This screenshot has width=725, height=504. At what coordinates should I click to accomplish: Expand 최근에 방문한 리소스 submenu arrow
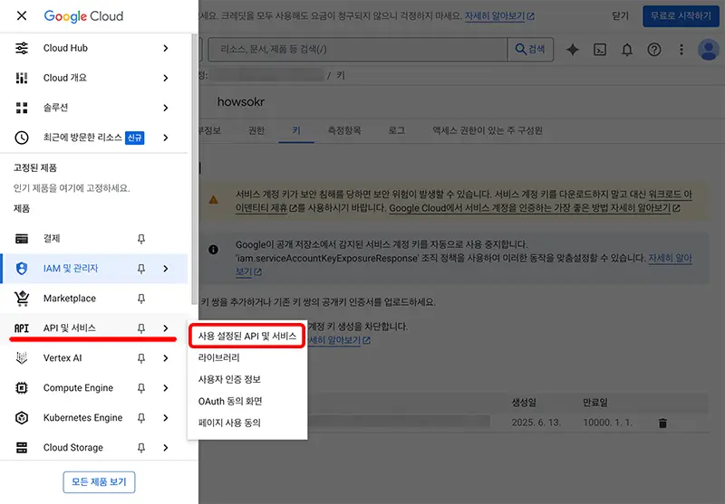(166, 138)
